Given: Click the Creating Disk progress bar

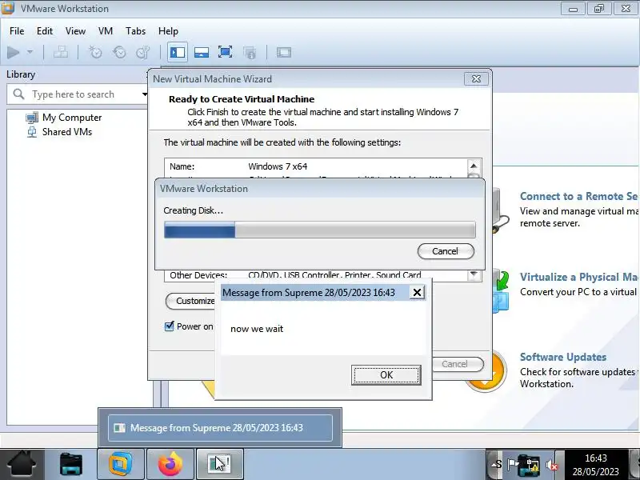Looking at the screenshot, I should (319, 230).
